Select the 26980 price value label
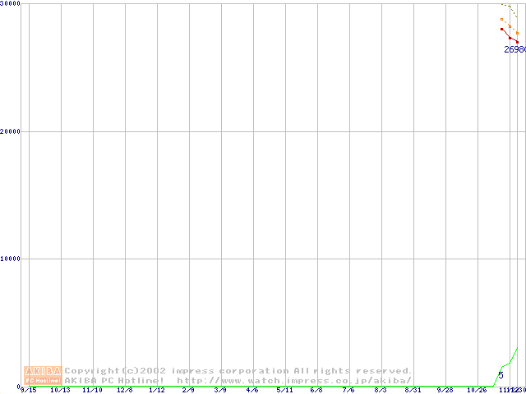 tap(514, 50)
